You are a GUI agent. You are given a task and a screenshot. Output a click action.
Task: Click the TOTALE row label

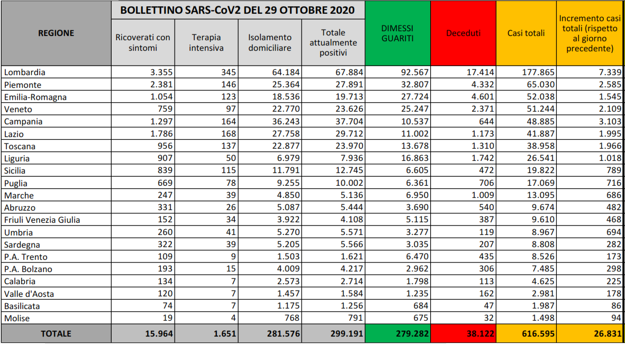point(56,334)
